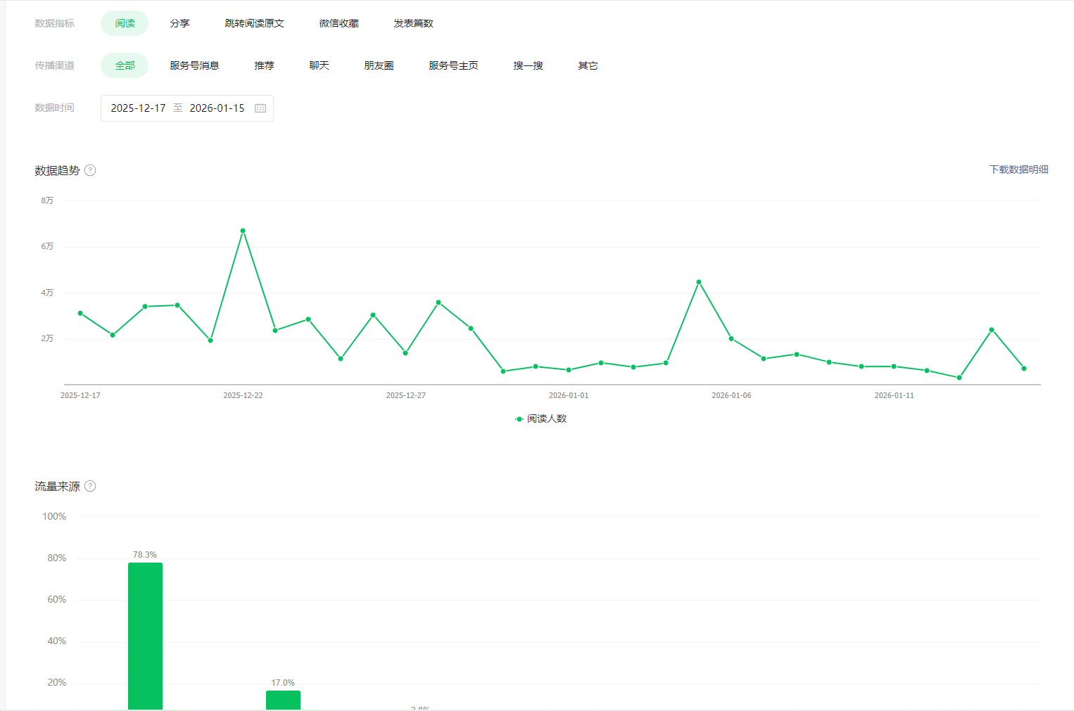Filter by 朋友圈 channel

coord(379,65)
